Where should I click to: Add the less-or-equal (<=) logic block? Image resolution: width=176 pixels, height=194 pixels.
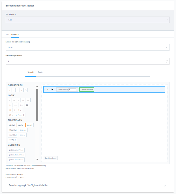click(14, 100)
